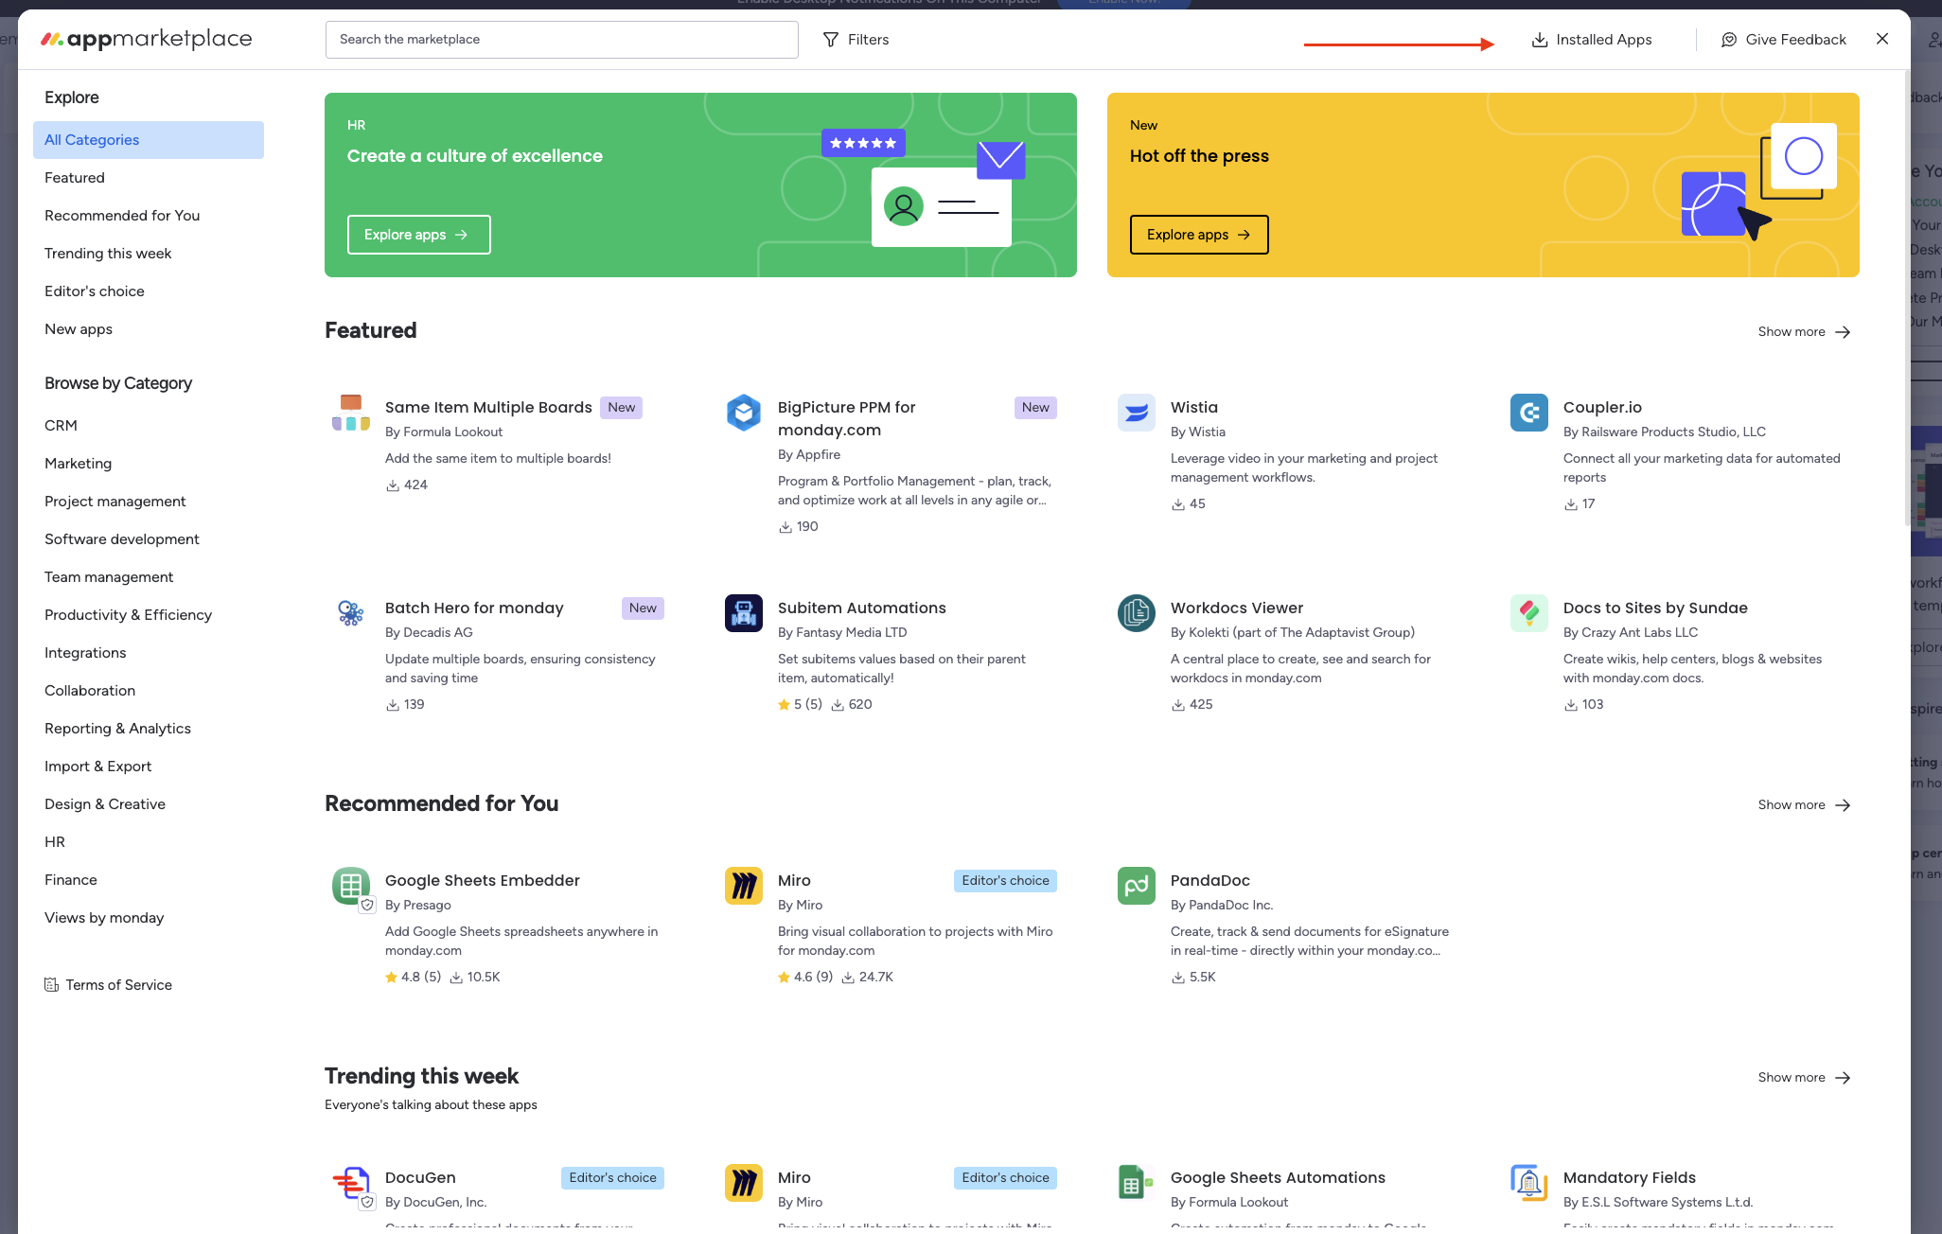Open the Workdocs Viewer app icon
Screen dimensions: 1942x1234
[1137, 613]
